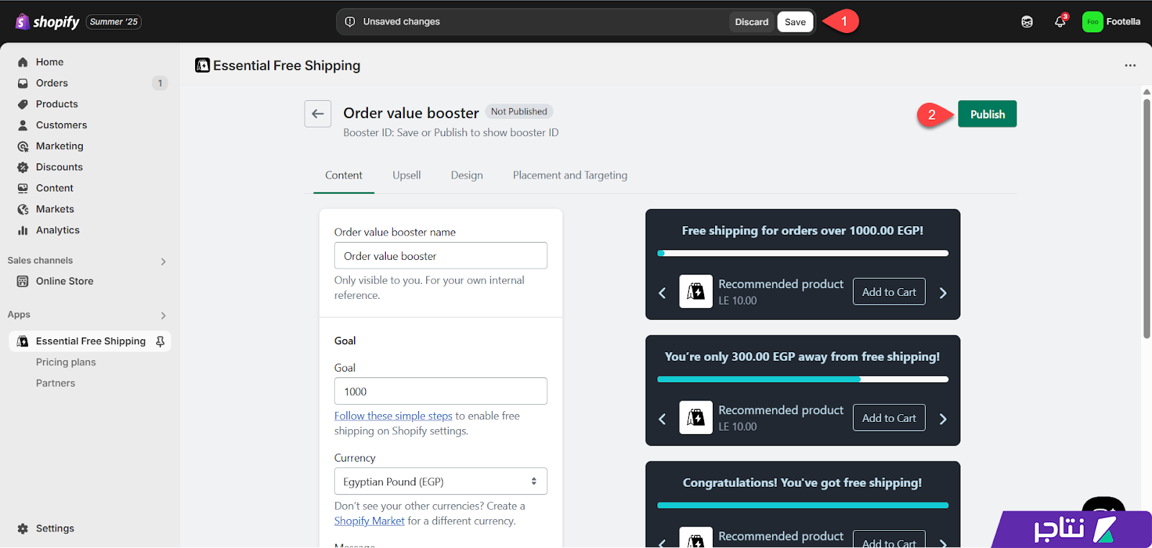Image resolution: width=1152 pixels, height=548 pixels.
Task: Open the Follow these simple steps link
Action: pyautogui.click(x=393, y=416)
